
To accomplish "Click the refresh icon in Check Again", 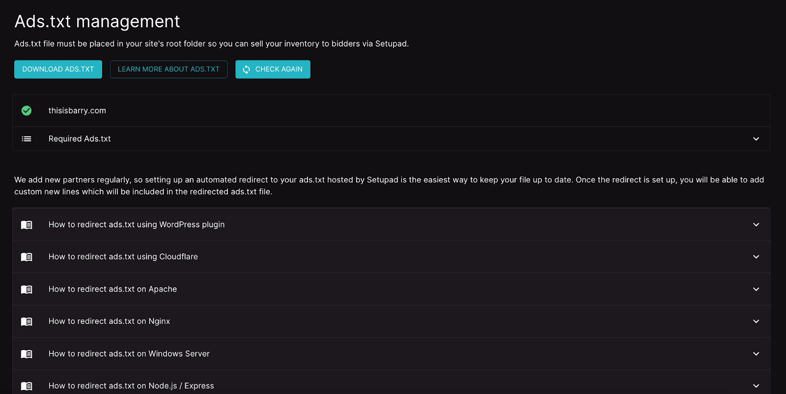I will tap(247, 70).
